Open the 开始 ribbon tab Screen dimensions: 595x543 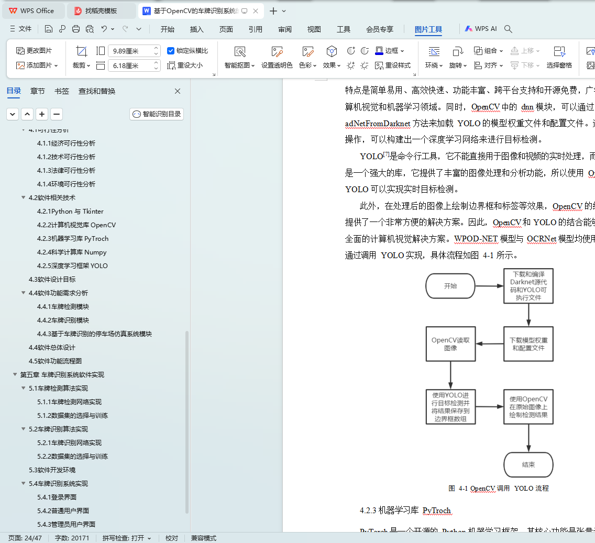(x=168, y=29)
